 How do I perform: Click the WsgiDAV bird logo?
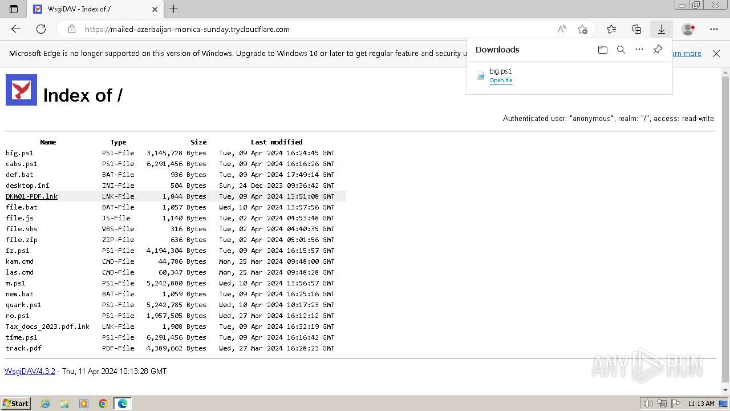click(21, 90)
